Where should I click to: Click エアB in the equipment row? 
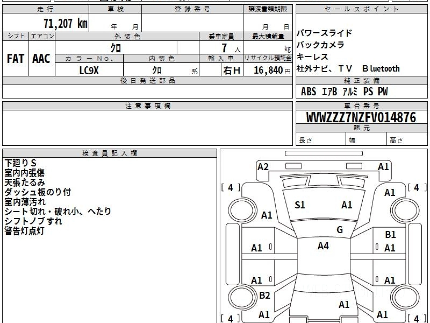pyautogui.click(x=330, y=92)
